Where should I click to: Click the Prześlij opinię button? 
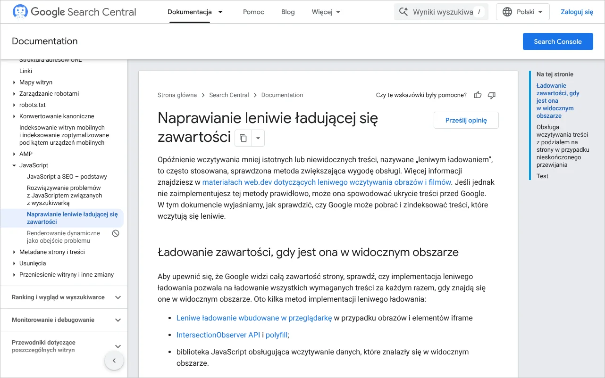(466, 120)
